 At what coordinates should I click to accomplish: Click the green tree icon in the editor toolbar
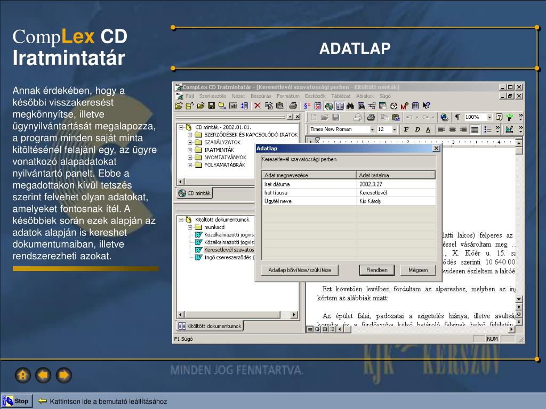(510, 117)
